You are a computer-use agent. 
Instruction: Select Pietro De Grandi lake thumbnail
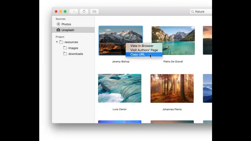[x=173, y=41]
